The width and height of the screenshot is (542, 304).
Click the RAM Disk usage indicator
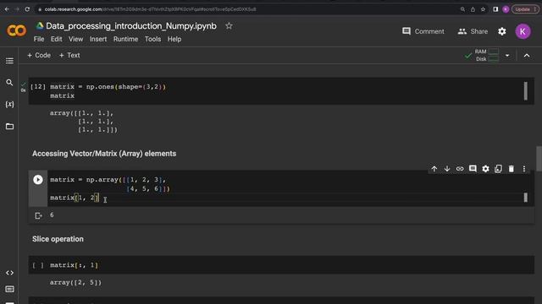487,55
